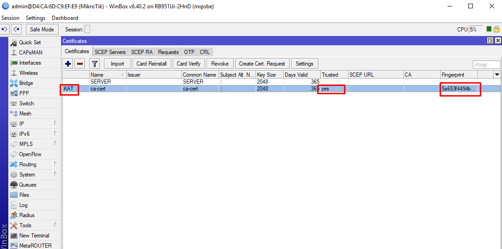Expand the System submenu arrow
This screenshot has width=502, height=249.
coord(55,174)
